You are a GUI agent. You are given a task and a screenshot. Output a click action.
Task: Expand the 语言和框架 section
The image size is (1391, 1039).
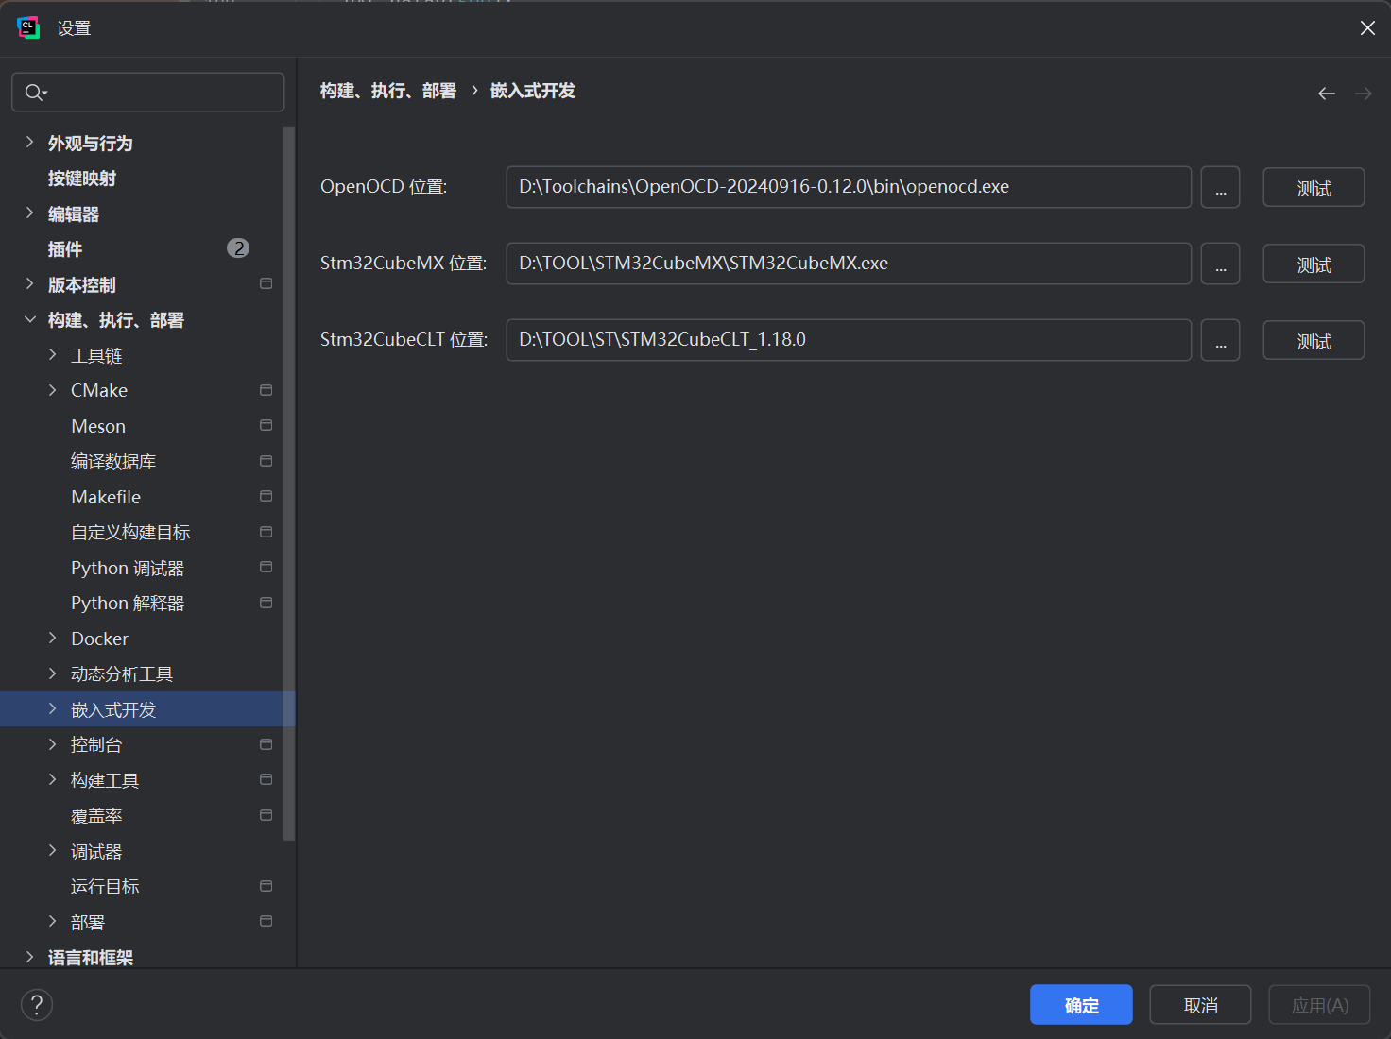[29, 957]
